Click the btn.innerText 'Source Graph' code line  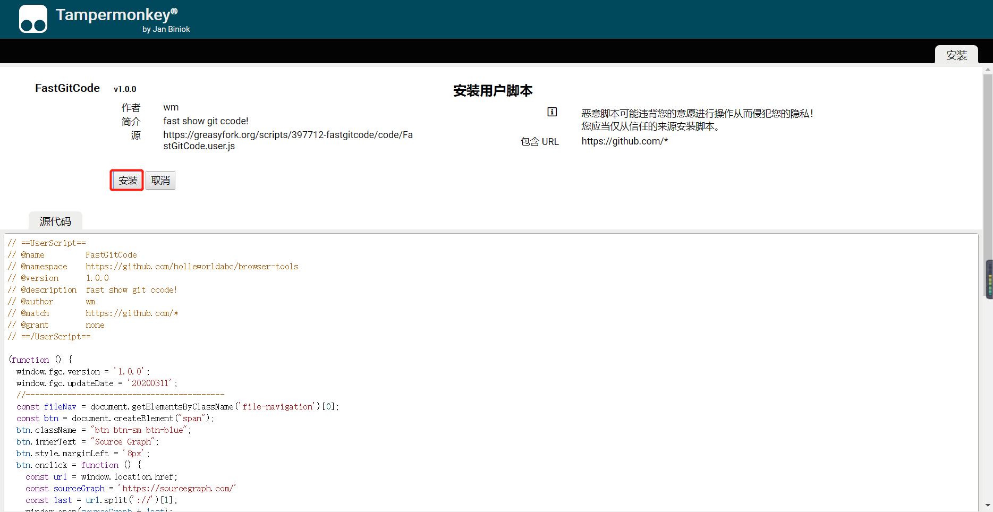[x=87, y=442]
